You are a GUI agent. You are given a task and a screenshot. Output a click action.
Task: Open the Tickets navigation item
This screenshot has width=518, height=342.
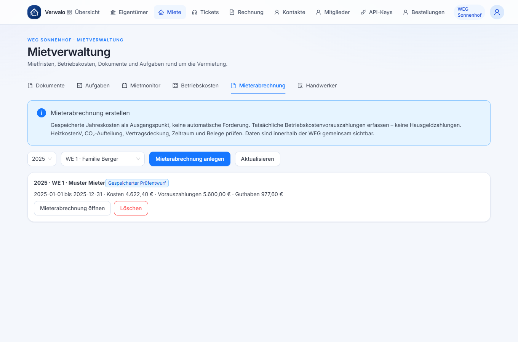[205, 12]
